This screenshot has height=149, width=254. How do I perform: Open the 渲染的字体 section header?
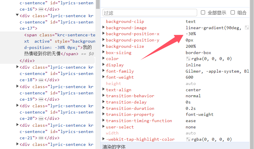pos(115,146)
